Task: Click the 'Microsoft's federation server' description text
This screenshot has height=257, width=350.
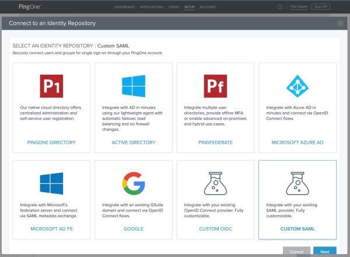Action: coord(48,210)
